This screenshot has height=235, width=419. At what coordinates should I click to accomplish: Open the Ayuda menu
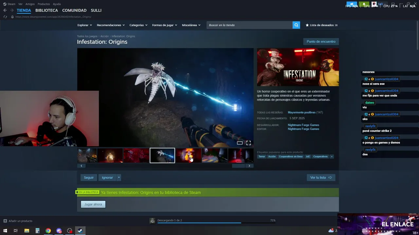pyautogui.click(x=57, y=4)
